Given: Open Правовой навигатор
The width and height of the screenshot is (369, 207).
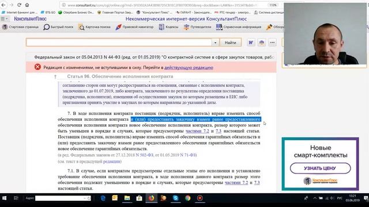Looking at the screenshot, I should pyautogui.click(x=134, y=27).
